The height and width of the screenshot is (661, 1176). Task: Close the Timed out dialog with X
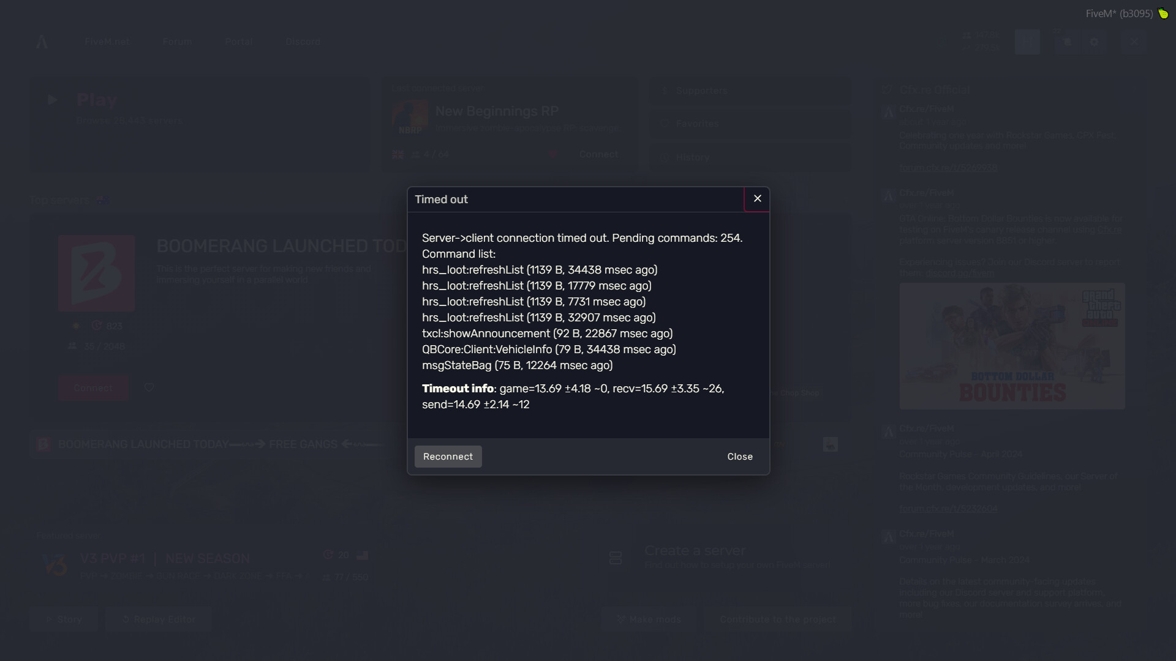pos(757,199)
